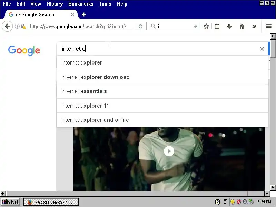Choose suggestion 'internet essentials'
Screen dimensions: 276x207
[162, 91]
